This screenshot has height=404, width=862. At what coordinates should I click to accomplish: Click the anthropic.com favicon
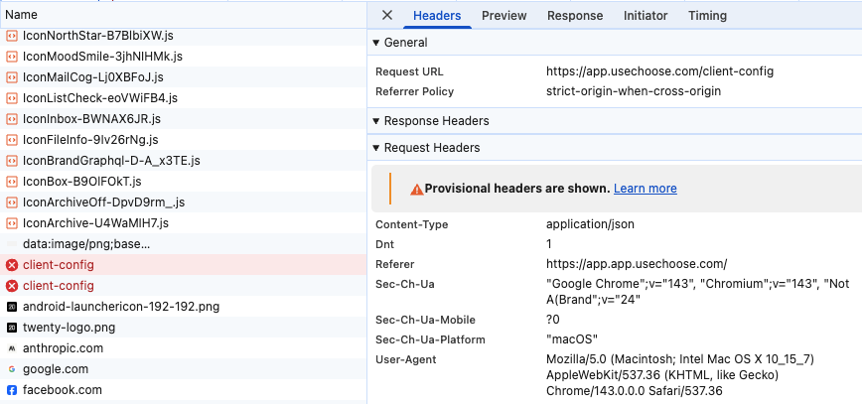[x=12, y=348]
